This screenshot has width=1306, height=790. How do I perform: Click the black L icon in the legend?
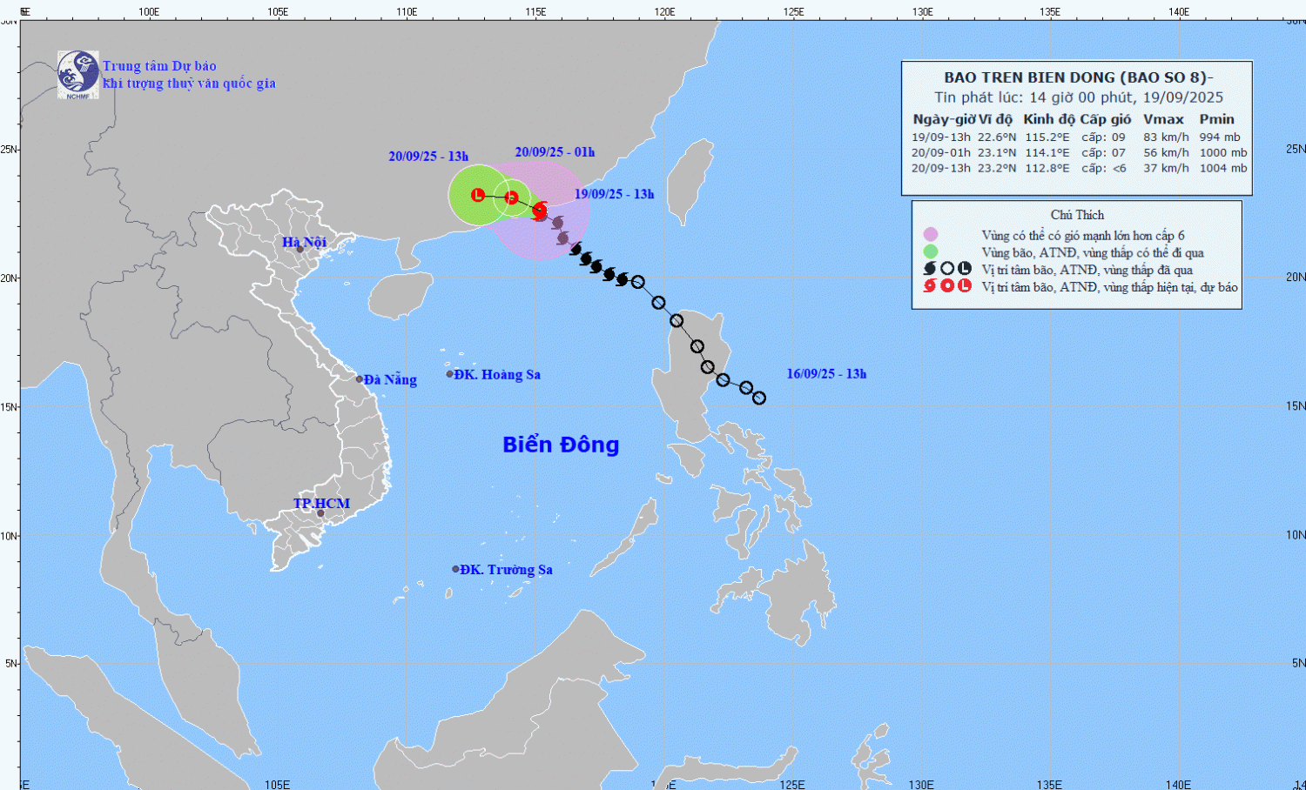pos(965,270)
